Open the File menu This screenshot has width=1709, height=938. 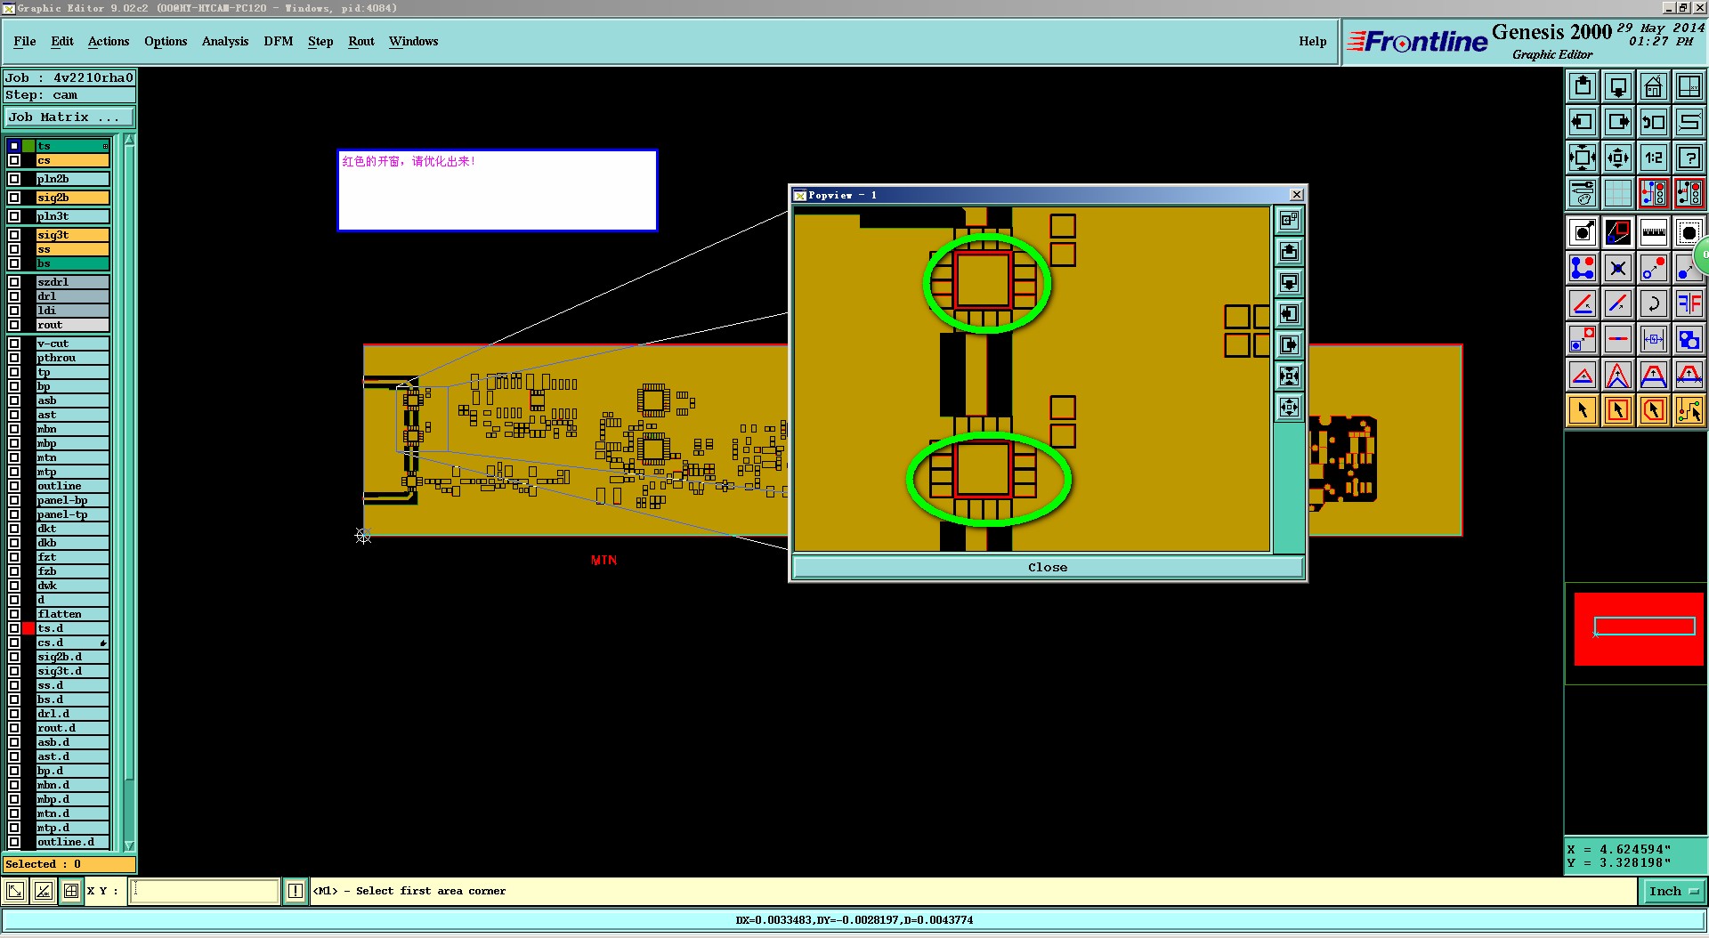pyautogui.click(x=25, y=41)
